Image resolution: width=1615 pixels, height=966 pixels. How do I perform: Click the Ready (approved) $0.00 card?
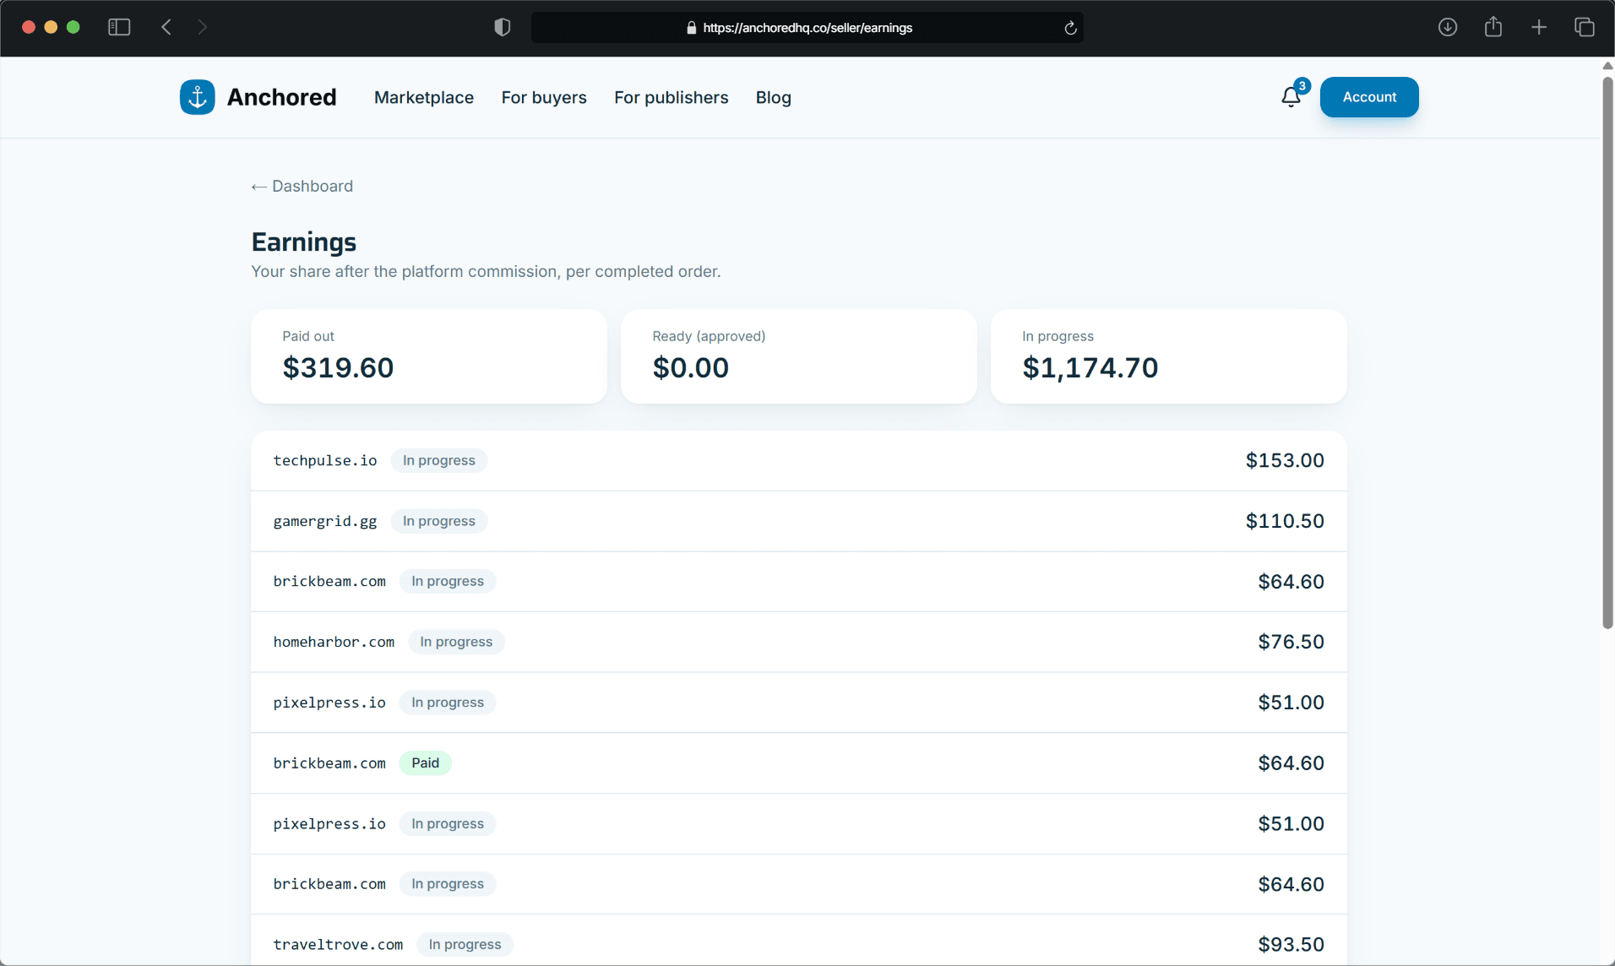[x=799, y=356]
